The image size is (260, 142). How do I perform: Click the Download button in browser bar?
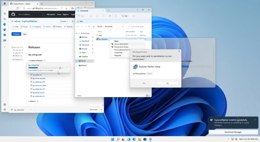[x=93, y=110]
